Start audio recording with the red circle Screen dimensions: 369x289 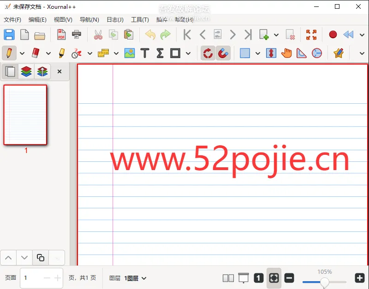[333, 35]
